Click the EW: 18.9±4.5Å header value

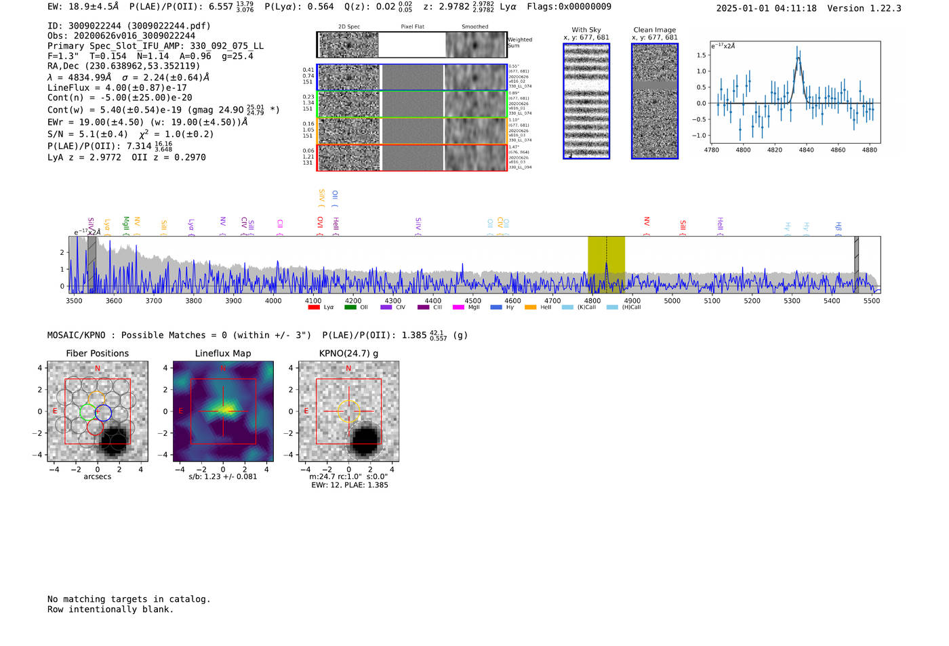83,7
